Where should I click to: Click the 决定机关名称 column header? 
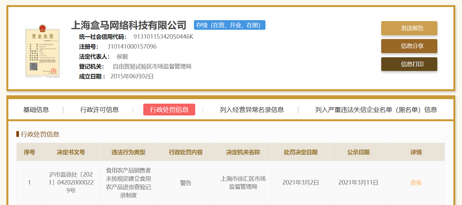243,152
